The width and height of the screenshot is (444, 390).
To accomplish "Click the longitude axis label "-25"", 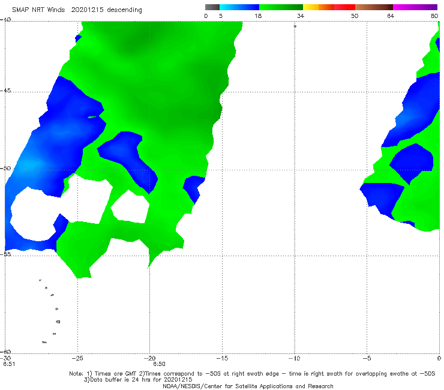I will pos(77,358).
